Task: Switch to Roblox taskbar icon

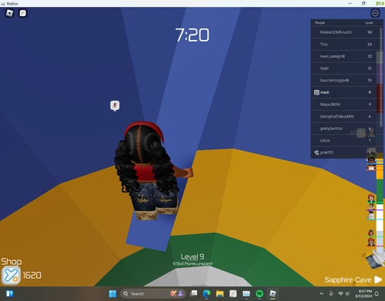Action: point(273,293)
